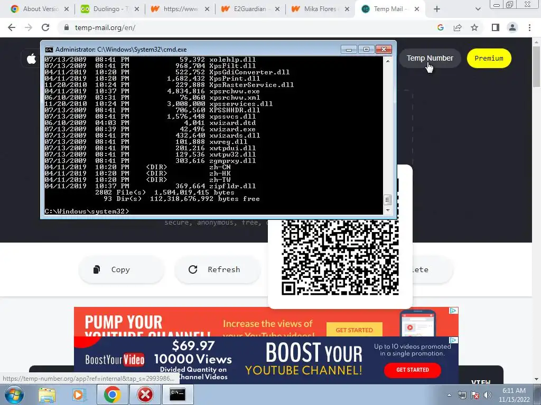Open Temp Number page
The width and height of the screenshot is (541, 405).
430,58
